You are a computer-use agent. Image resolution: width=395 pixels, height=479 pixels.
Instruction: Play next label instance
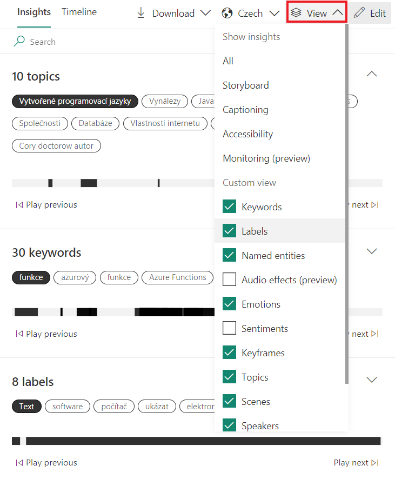click(x=356, y=463)
